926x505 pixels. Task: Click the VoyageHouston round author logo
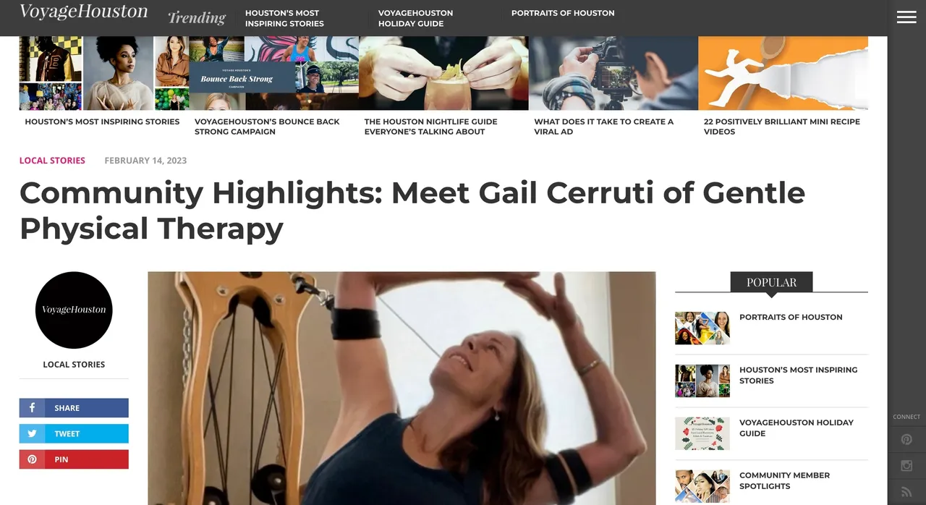coord(74,310)
